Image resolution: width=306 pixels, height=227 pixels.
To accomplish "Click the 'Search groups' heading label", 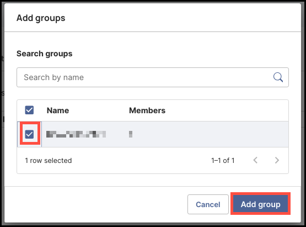I will 45,54.
